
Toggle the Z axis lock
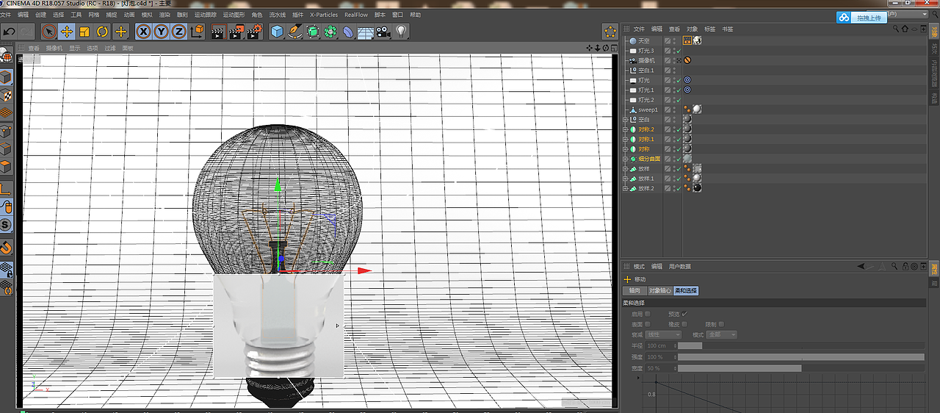(x=179, y=32)
